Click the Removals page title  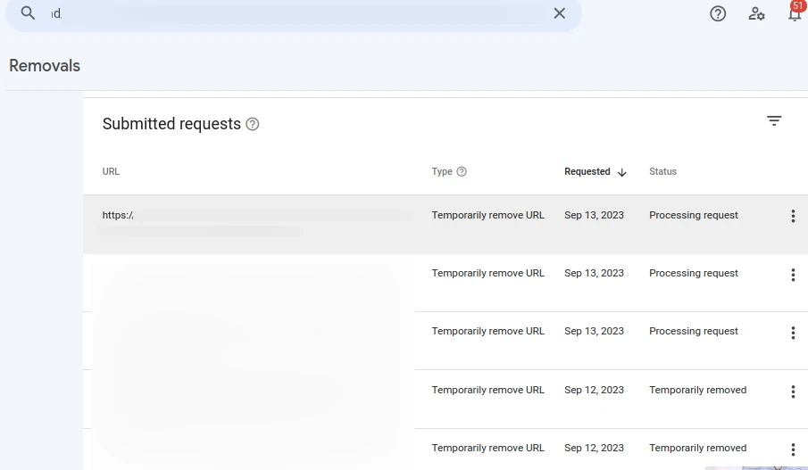[x=45, y=66]
